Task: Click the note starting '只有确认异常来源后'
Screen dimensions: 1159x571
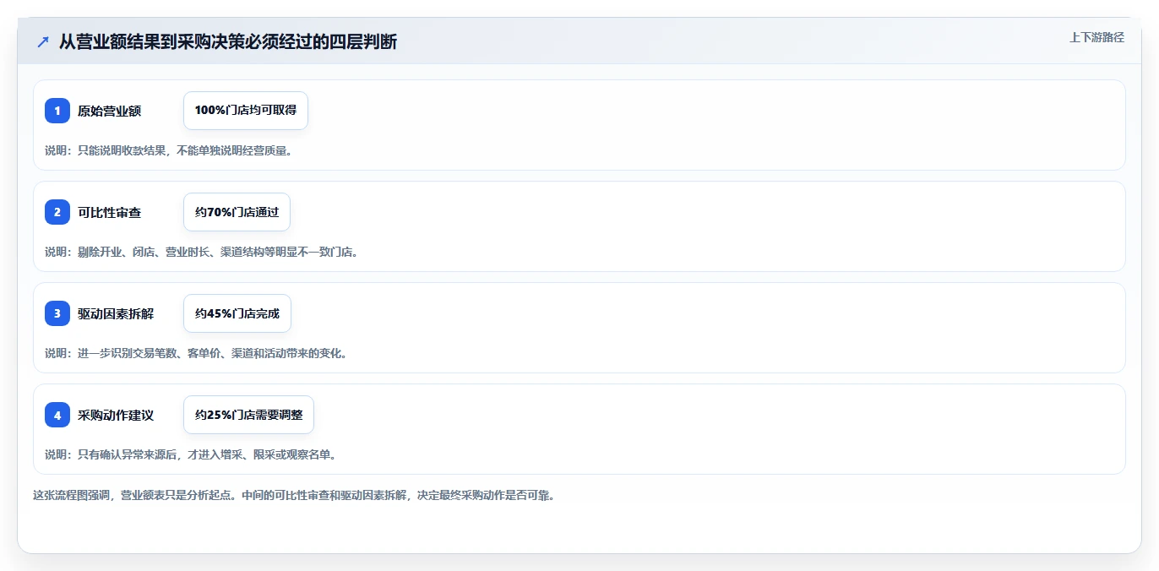Action: [x=193, y=454]
